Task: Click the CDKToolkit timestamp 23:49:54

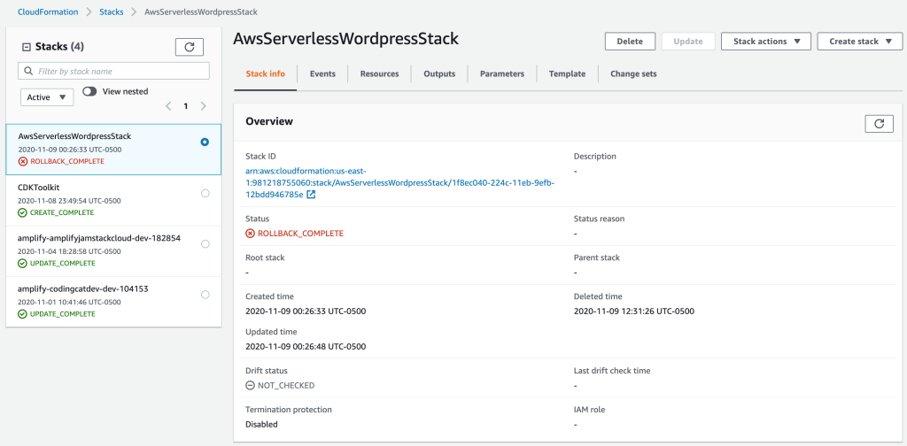Action: coord(69,201)
